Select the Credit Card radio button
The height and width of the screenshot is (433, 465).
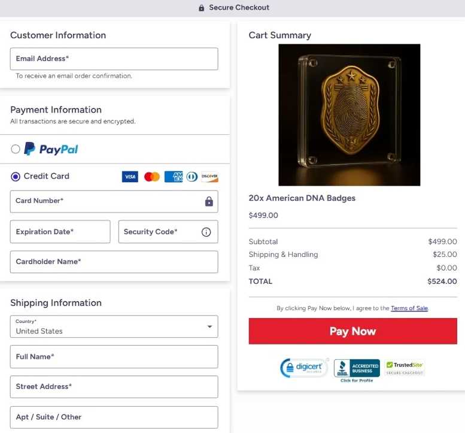click(16, 177)
